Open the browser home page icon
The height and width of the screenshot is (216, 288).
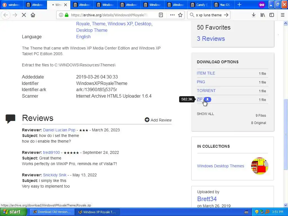33,15
